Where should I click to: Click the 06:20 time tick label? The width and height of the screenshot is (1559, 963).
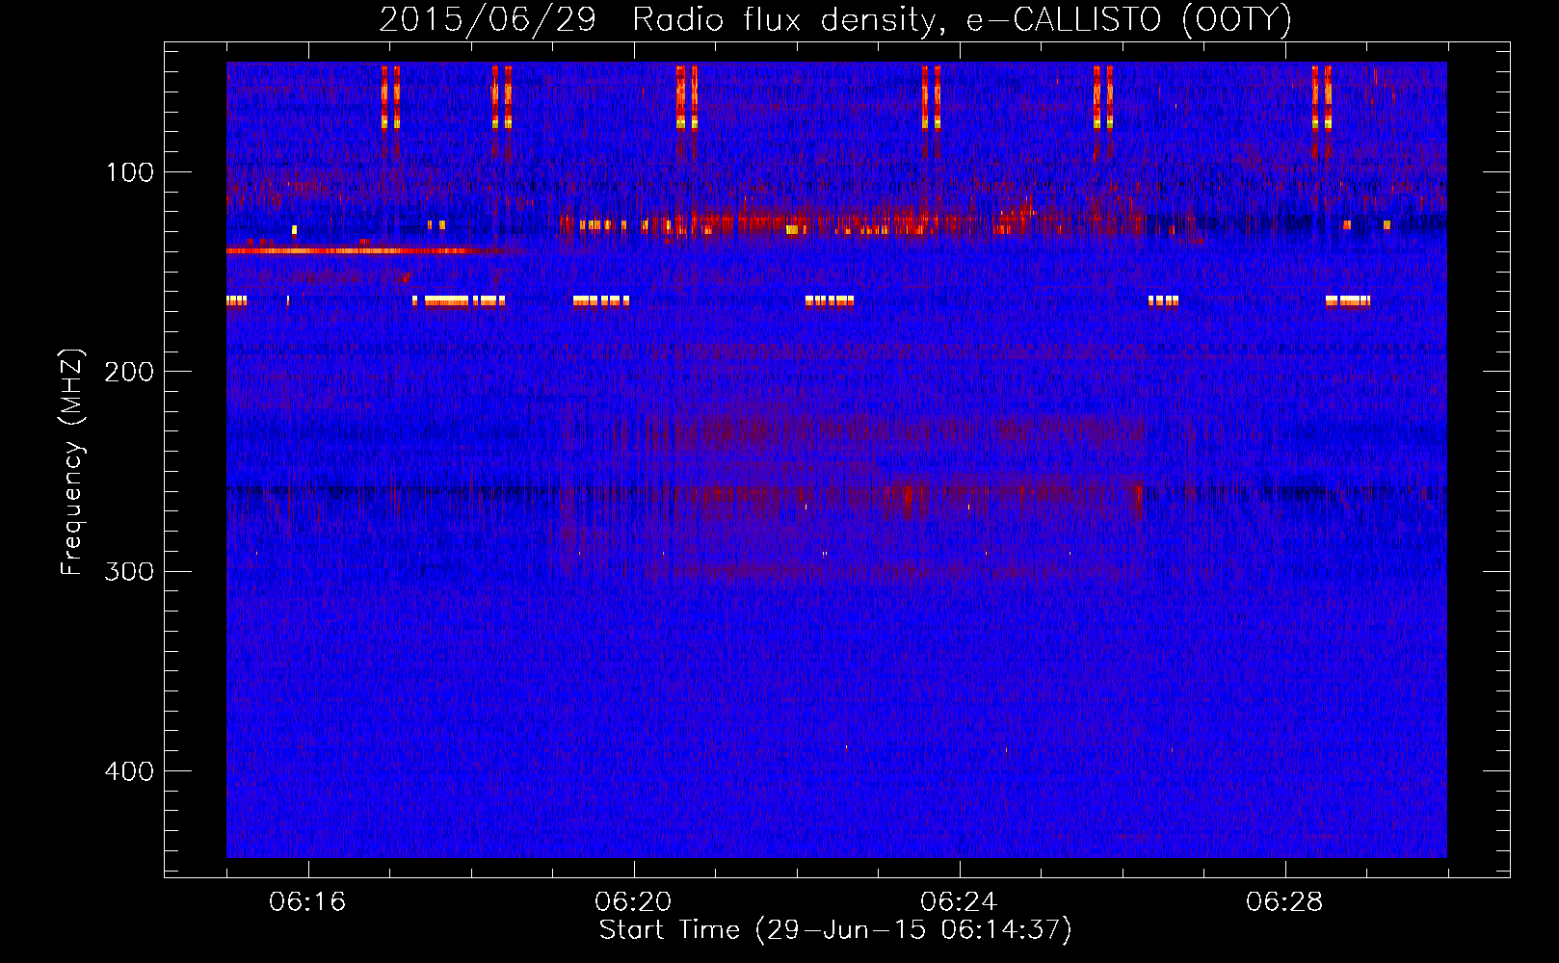point(633,902)
